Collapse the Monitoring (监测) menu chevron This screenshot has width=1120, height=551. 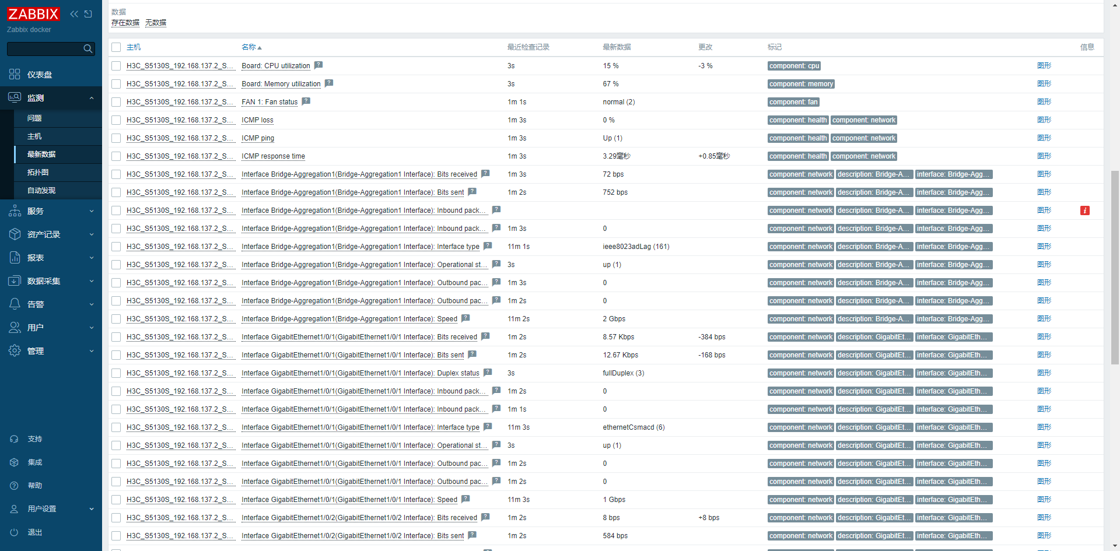tap(92, 98)
